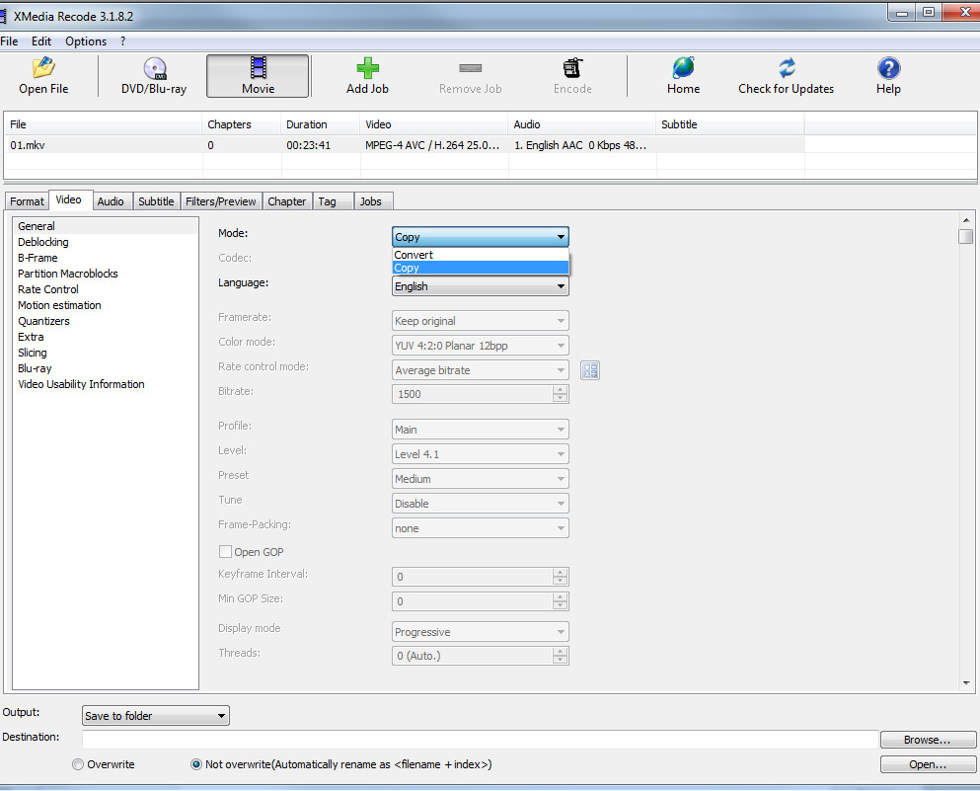Open the Frame-Packing dropdown
Image resolution: width=980 pixels, height=791 pixels.
coord(480,528)
